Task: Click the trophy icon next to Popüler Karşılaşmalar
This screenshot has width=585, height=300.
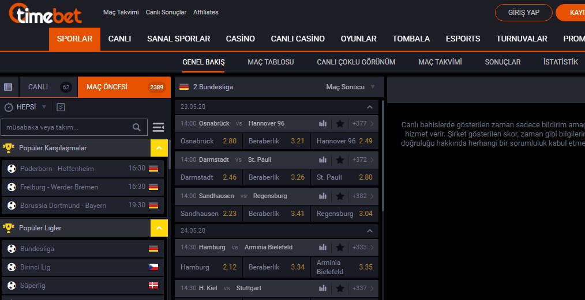Action: [8, 148]
